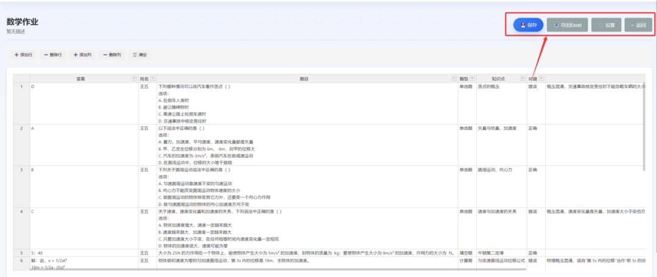Image resolution: width=657 pixels, height=277 pixels.
Task: Select the 填空题 type cell
Action: coord(467,253)
